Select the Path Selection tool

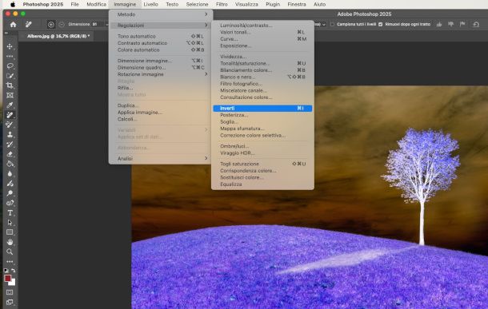(10, 223)
